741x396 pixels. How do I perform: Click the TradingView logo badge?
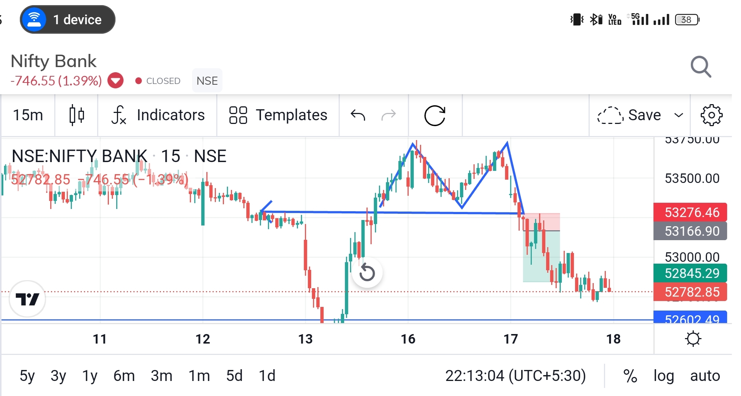(27, 299)
